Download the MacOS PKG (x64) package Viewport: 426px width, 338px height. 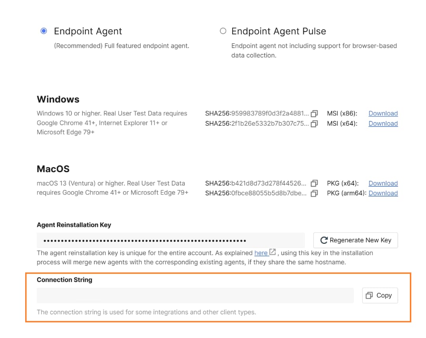(x=383, y=183)
